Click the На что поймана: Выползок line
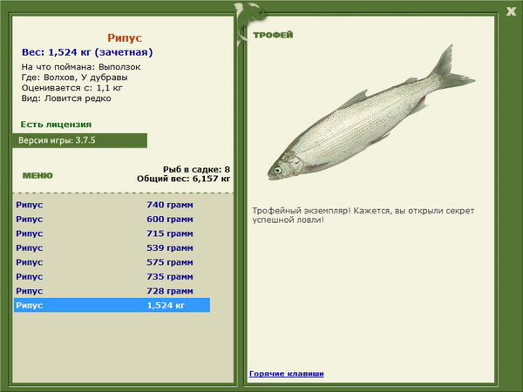The image size is (523, 392). (x=81, y=67)
